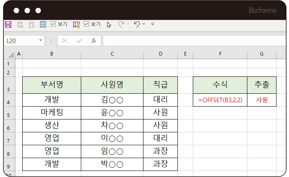This screenshot has height=177, width=289.
Task: Click the Undo arrow icon
Action: tap(137, 25)
